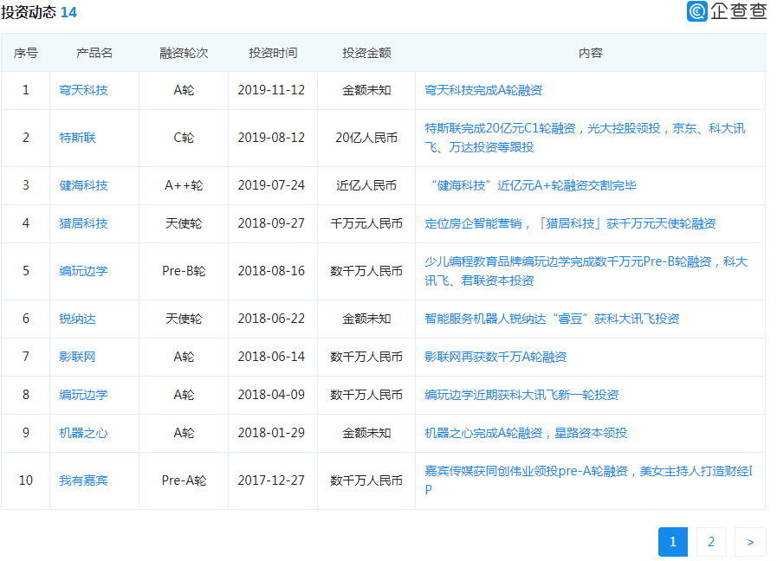
Task: Go to pagination page 2
Action: (711, 542)
